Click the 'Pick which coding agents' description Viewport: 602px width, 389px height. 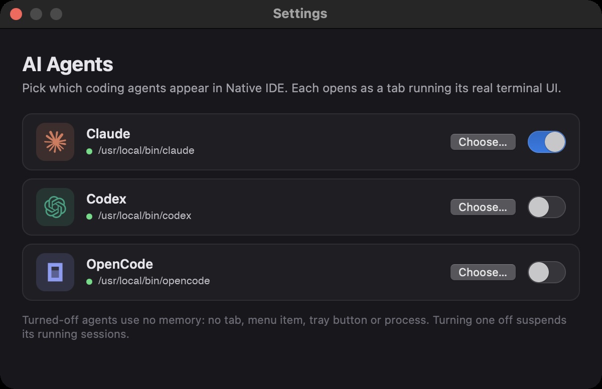pyautogui.click(x=291, y=88)
